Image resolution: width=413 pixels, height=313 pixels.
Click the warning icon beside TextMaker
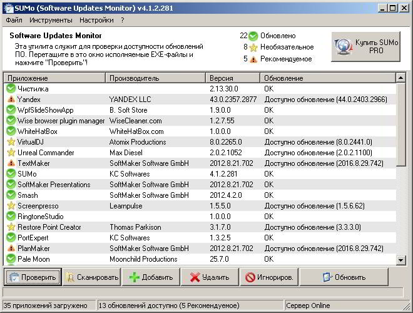(11, 163)
